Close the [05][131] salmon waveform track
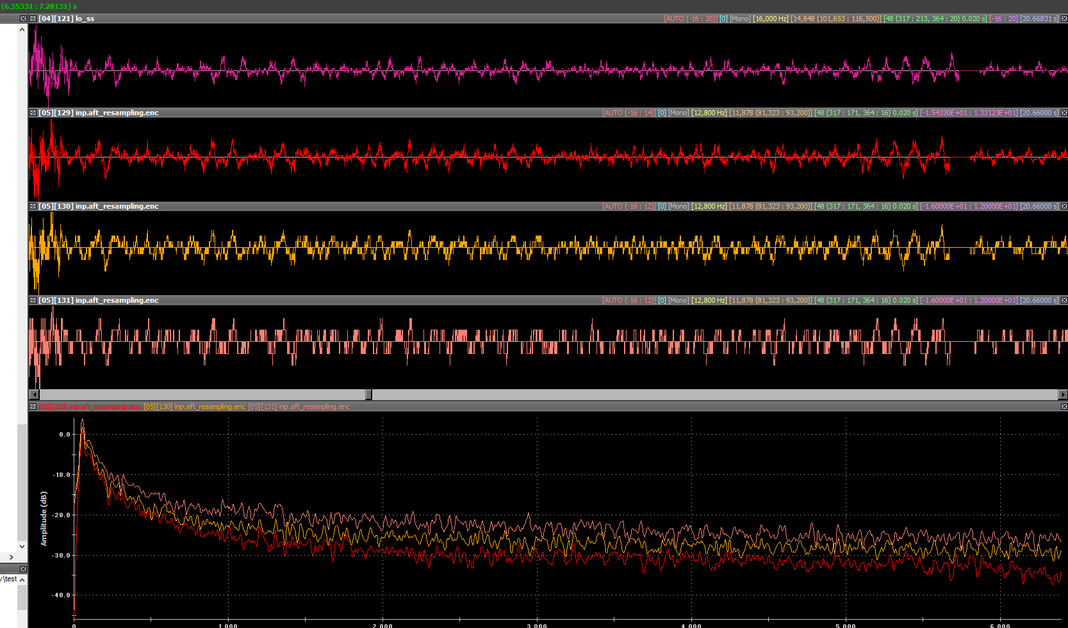1068x628 pixels. click(1064, 300)
